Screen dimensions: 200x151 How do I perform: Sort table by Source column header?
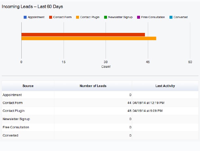[x=28, y=86]
